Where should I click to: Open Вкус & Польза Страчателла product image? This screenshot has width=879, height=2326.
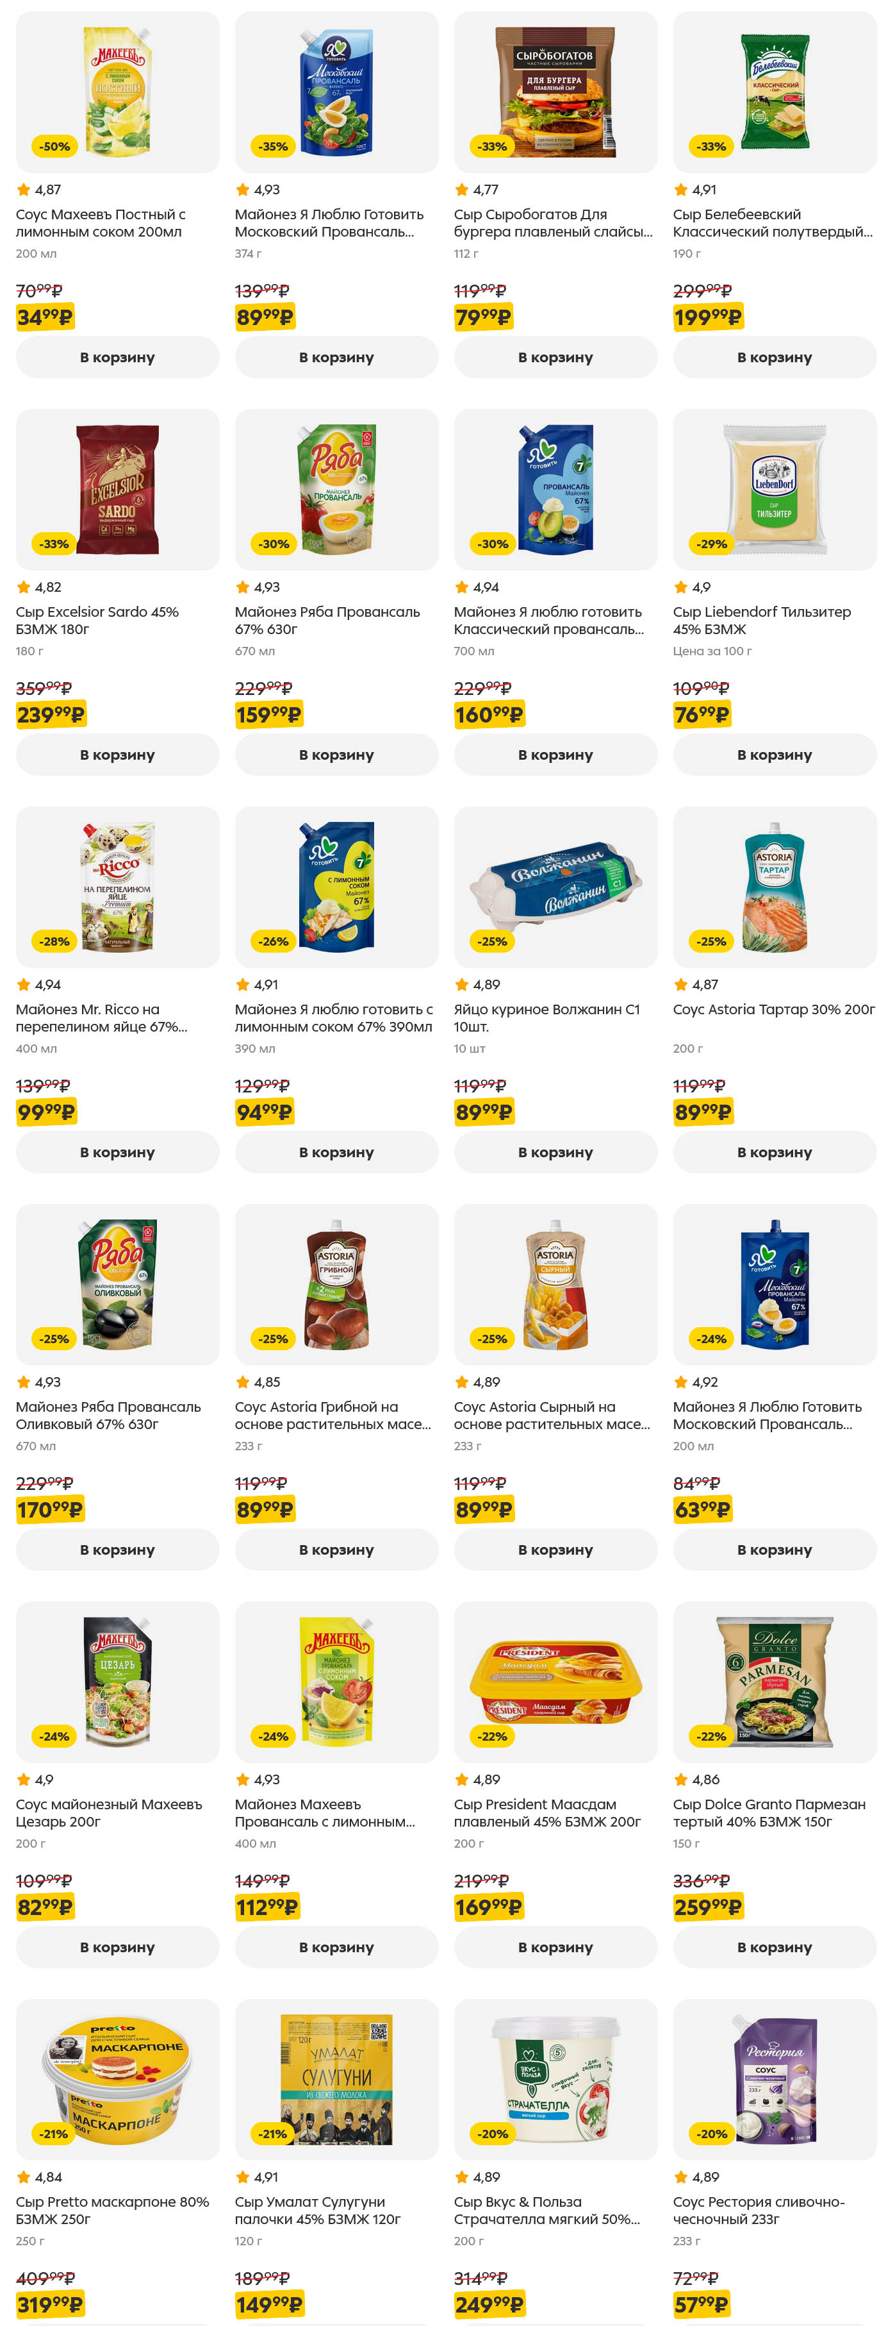click(x=555, y=2079)
